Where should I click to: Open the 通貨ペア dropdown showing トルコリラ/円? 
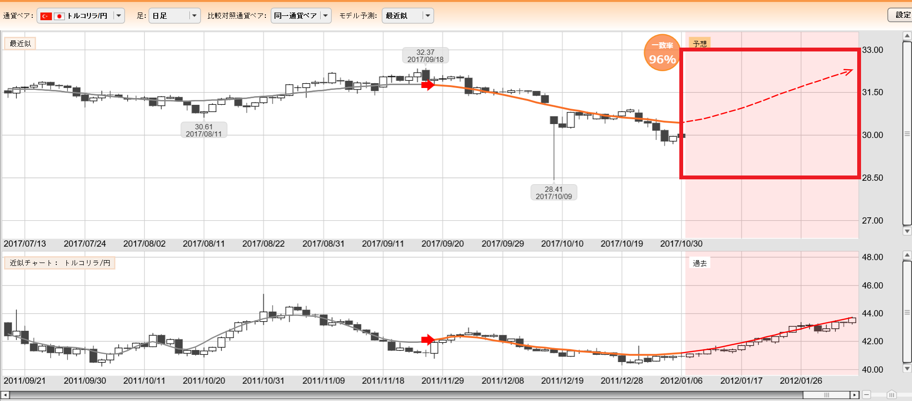coord(81,16)
